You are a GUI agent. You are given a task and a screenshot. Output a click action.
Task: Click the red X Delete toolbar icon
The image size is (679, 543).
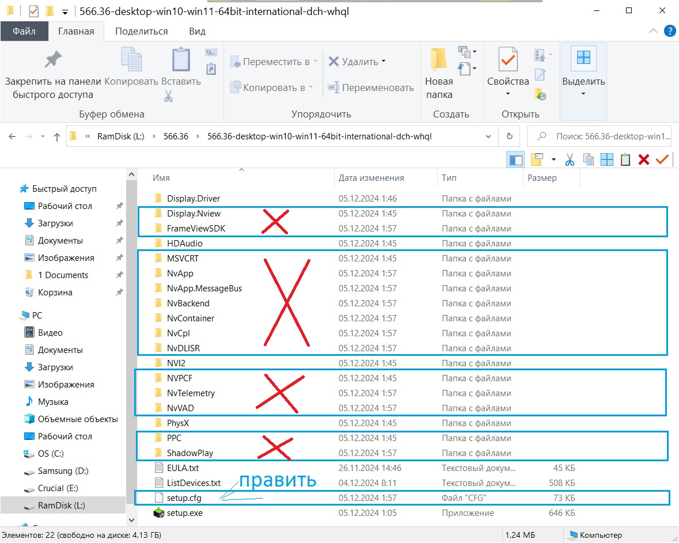coord(644,160)
